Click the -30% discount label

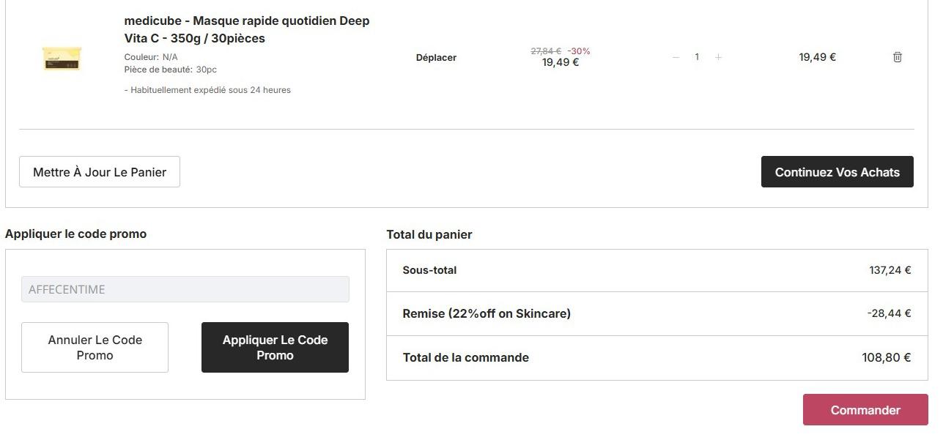pos(578,51)
